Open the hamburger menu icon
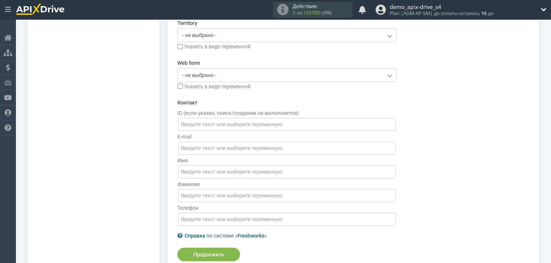Screen dimensions: 551x263 point(8,10)
